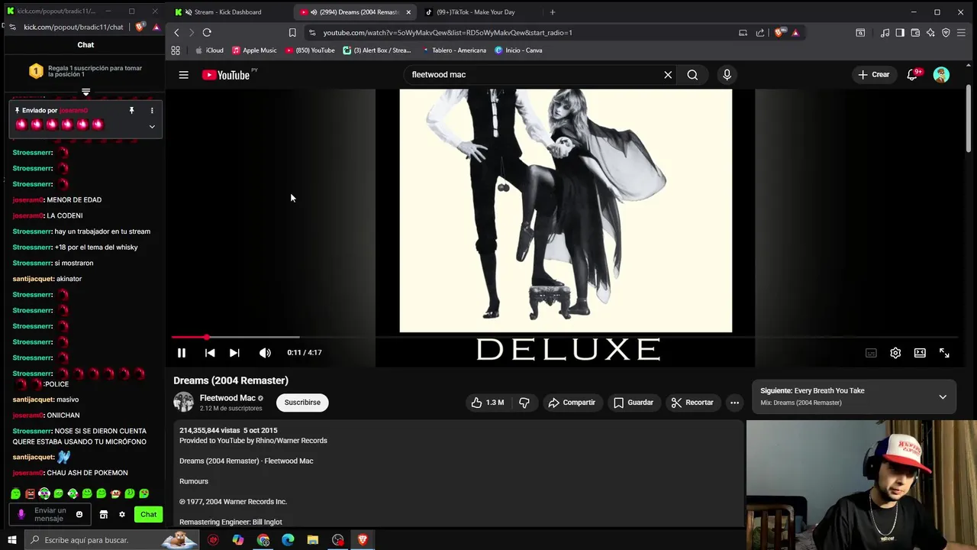The width and height of the screenshot is (977, 550).
Task: Bookmark this page in the toolbar
Action: pos(292,33)
